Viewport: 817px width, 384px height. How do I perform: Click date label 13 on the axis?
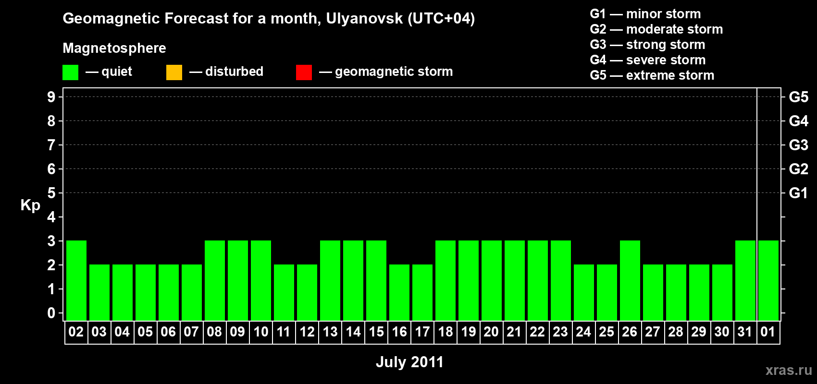pos(330,332)
